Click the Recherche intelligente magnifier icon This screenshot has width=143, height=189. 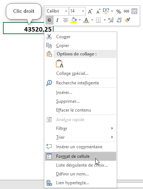point(49,83)
